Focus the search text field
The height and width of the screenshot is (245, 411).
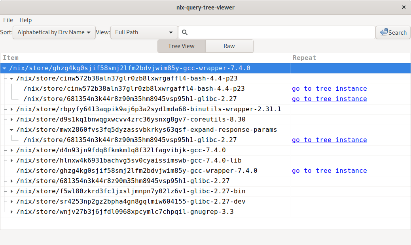(277, 32)
